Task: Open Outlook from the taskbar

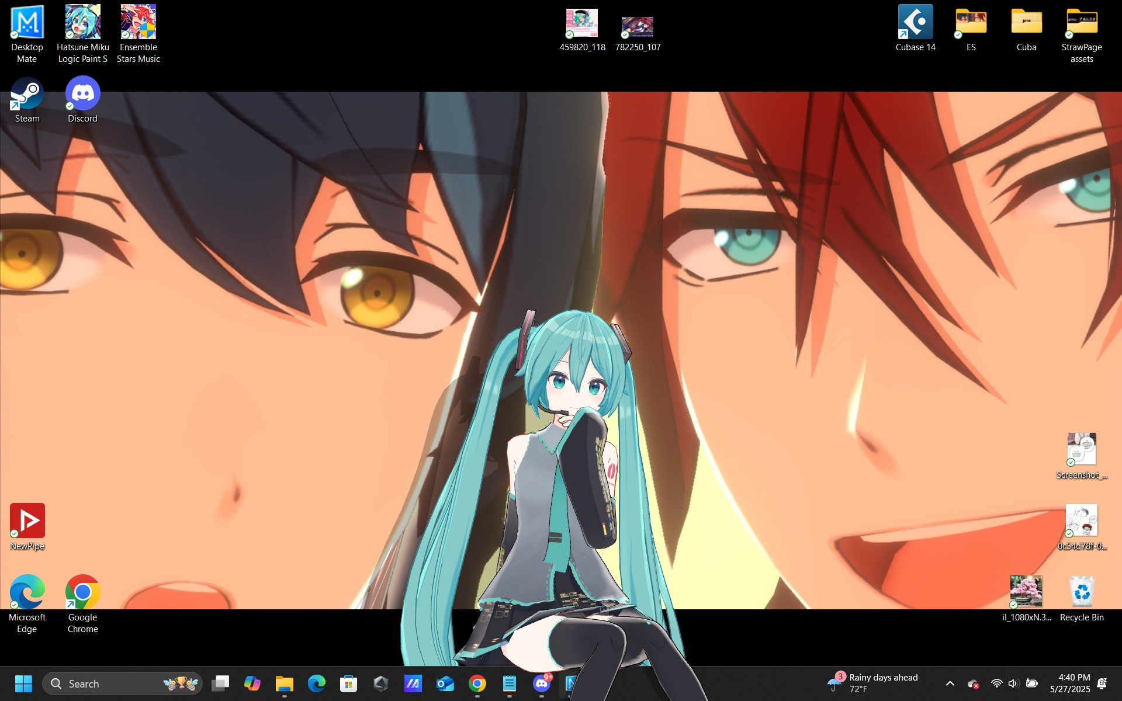Action: pyautogui.click(x=445, y=683)
